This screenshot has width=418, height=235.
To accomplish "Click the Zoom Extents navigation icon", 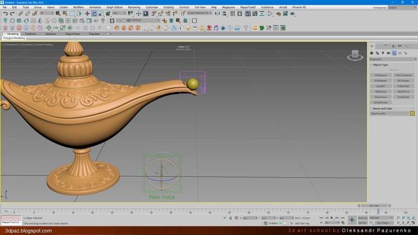I will pyautogui.click(x=408, y=218).
